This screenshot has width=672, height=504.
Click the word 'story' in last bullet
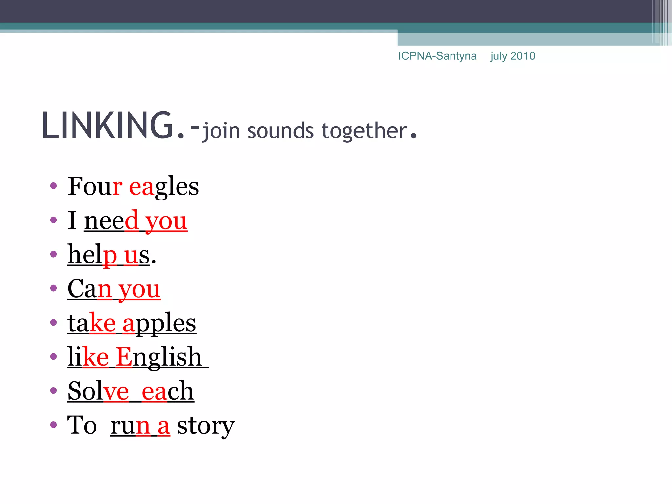[206, 426]
